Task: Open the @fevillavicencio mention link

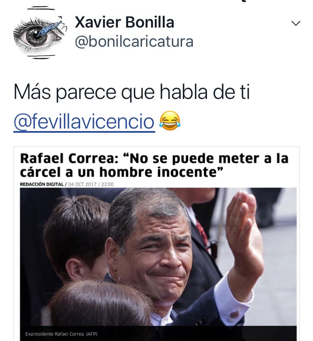Action: (x=84, y=121)
